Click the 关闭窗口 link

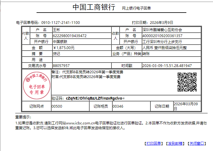(x=197, y=144)
